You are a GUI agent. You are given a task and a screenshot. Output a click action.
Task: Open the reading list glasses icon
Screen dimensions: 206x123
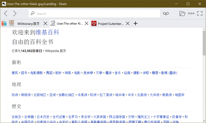[166, 13]
